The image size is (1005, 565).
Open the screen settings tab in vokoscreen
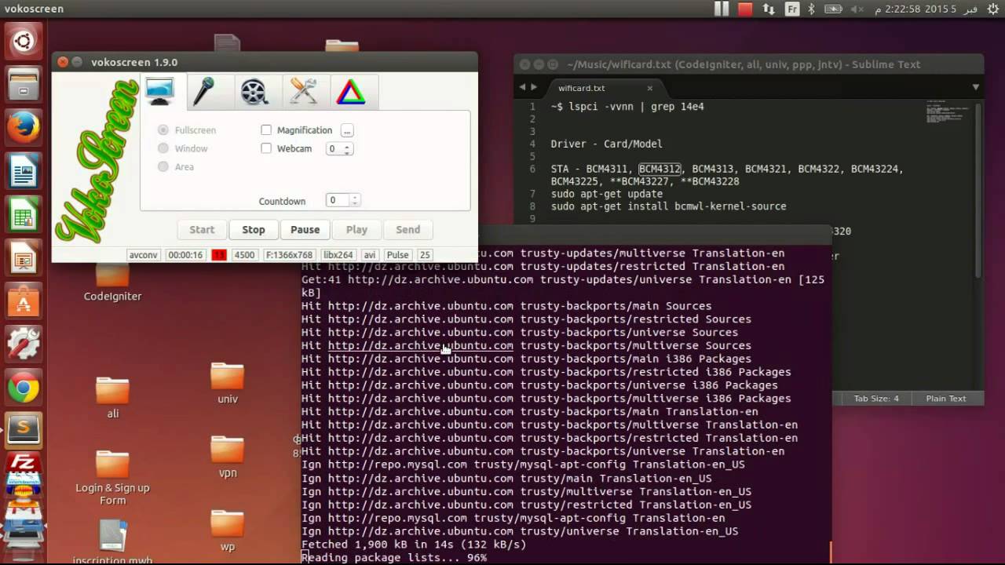(x=159, y=92)
